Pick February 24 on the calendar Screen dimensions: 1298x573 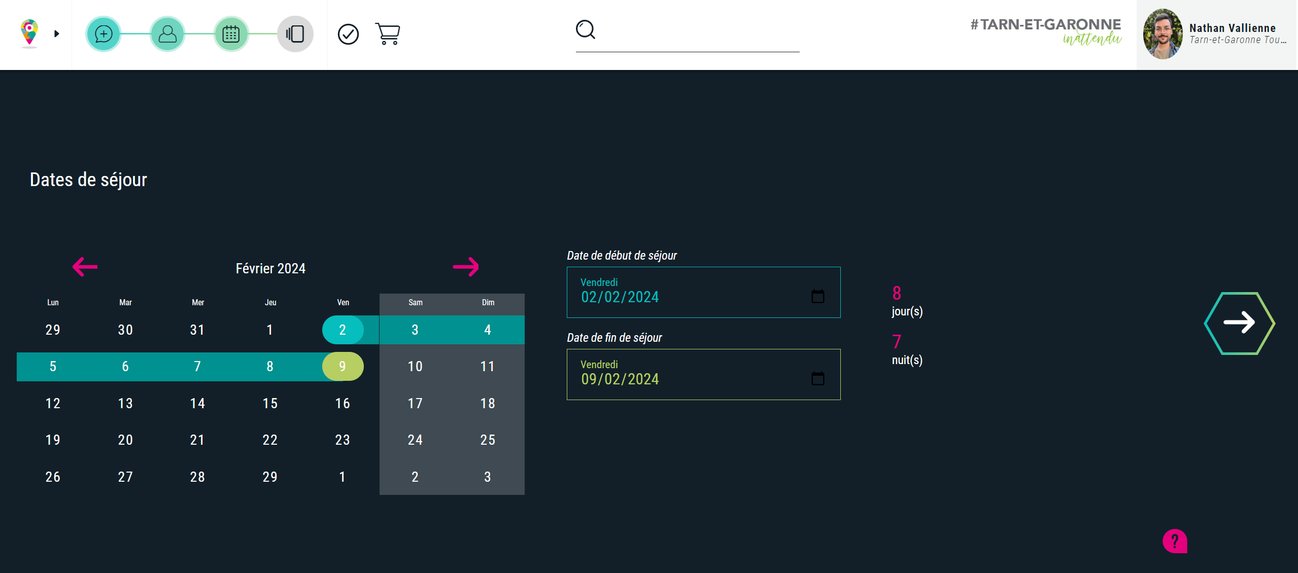coord(415,440)
